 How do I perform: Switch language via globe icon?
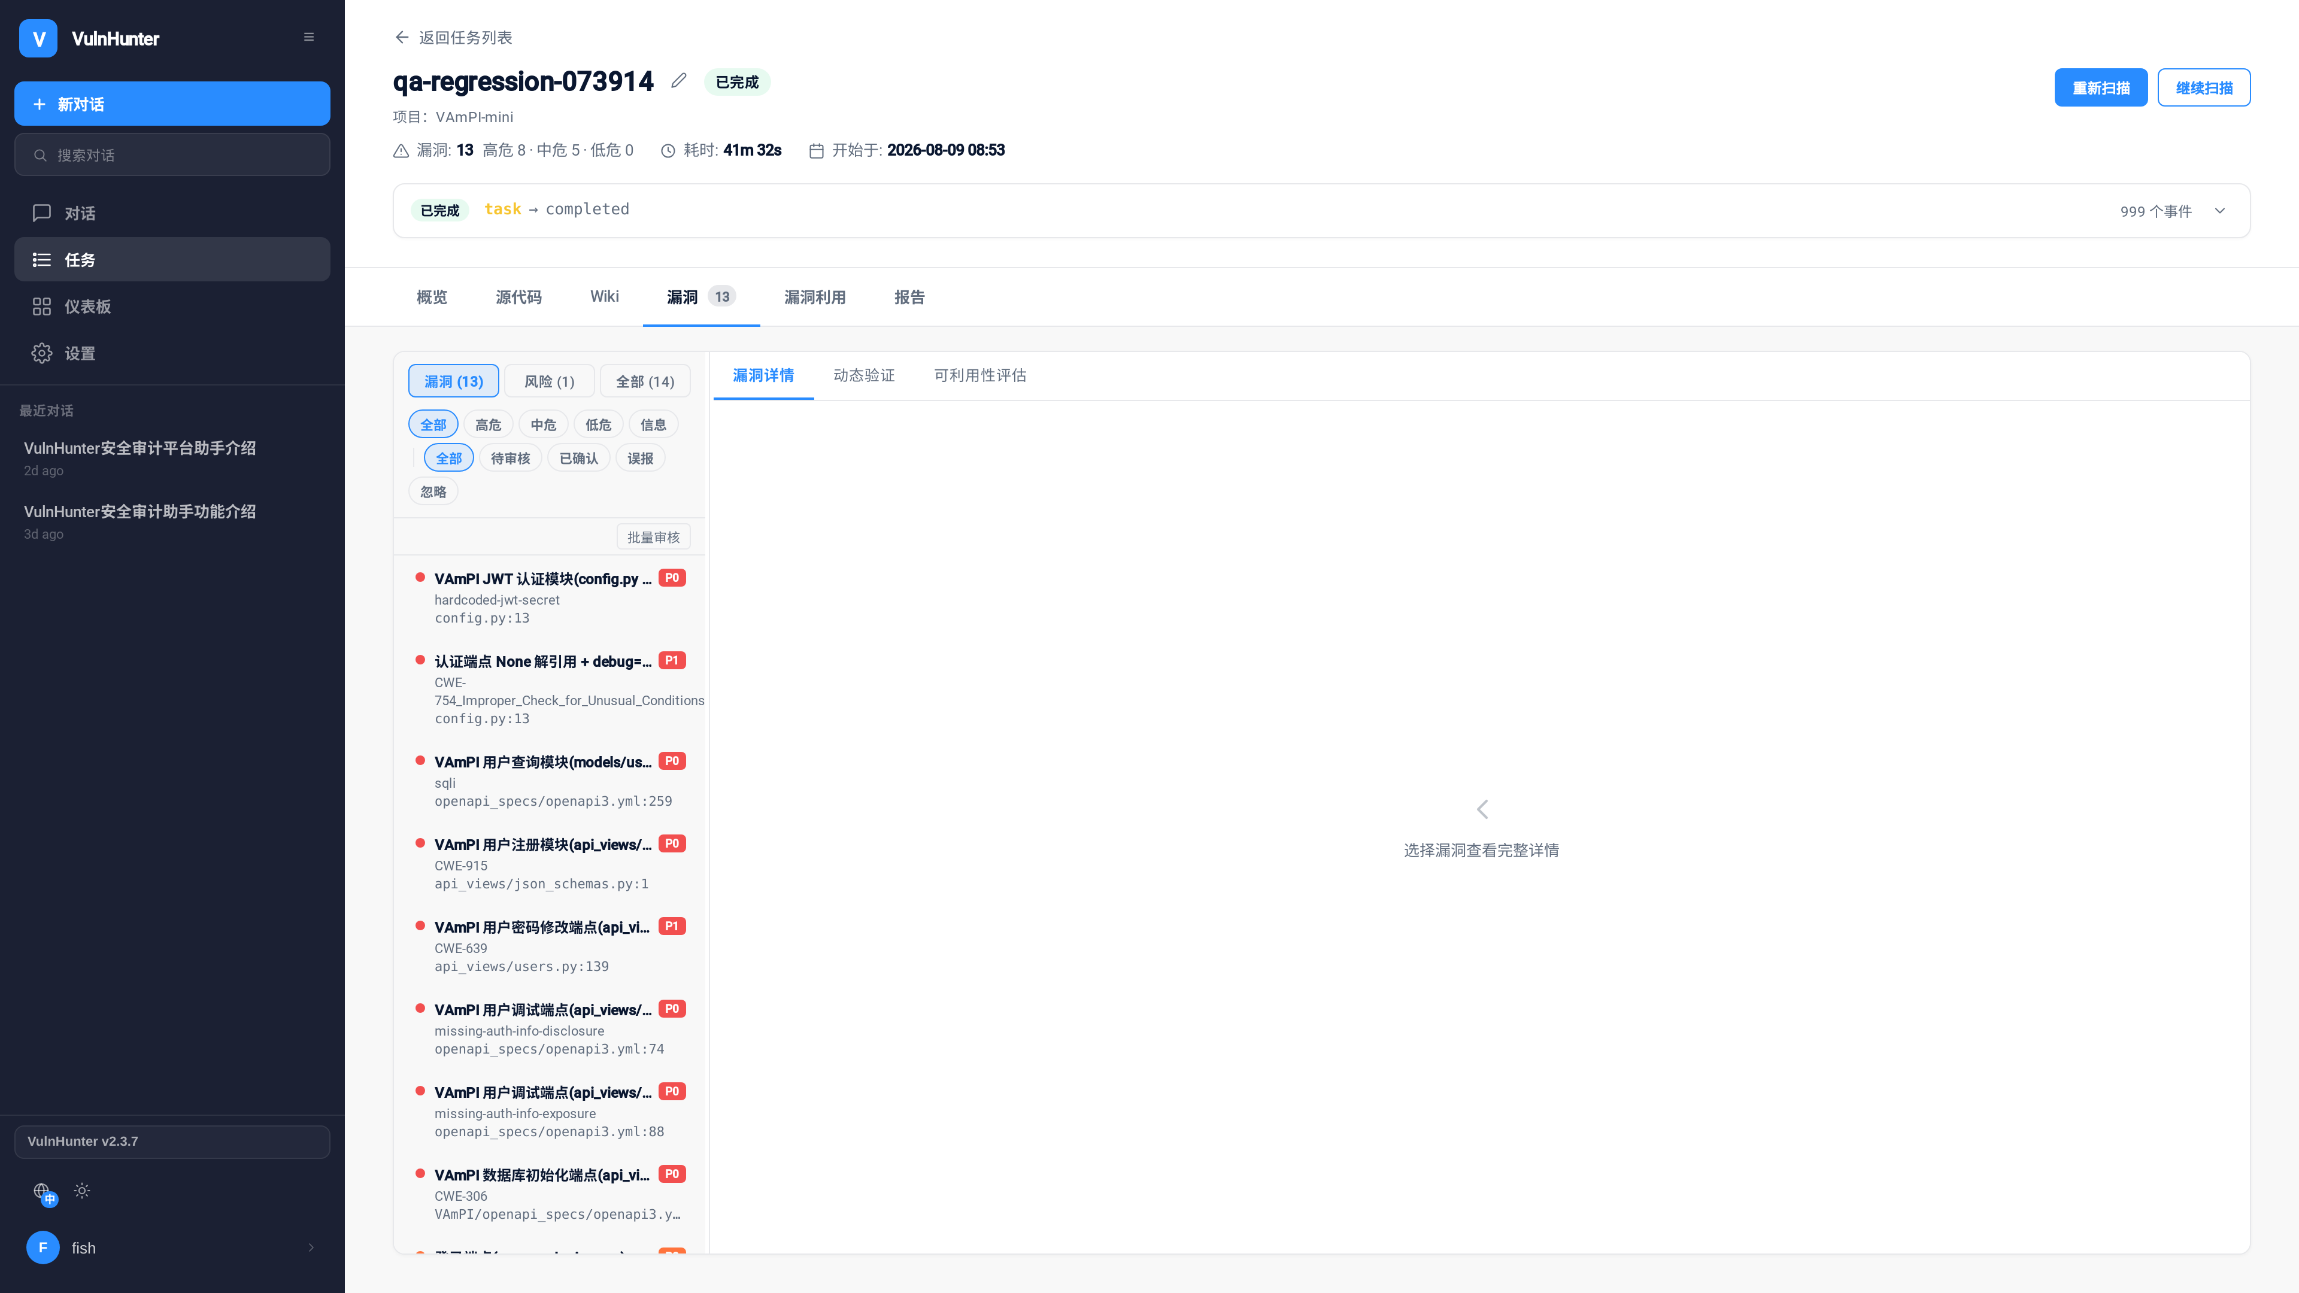tap(43, 1192)
